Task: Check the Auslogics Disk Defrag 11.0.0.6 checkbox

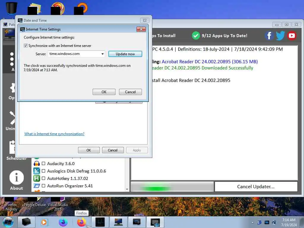Action: pos(44,171)
